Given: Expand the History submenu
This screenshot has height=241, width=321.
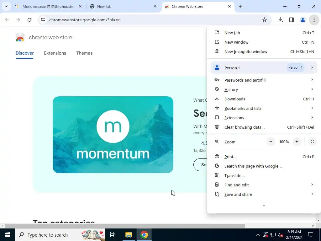Looking at the screenshot, I should [x=264, y=89].
